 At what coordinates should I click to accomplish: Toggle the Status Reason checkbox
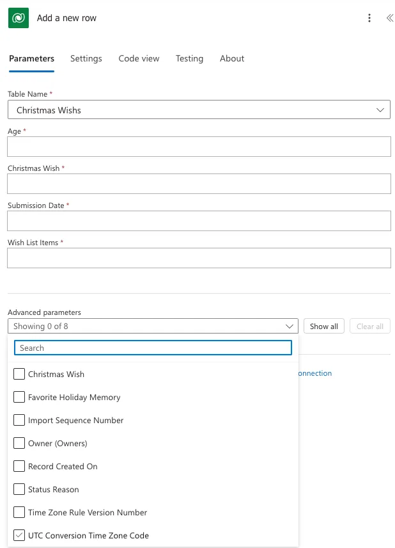pos(19,489)
